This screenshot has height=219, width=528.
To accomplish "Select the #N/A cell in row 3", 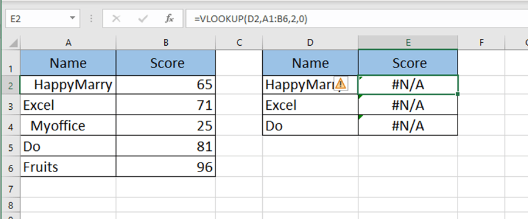I will coord(408,105).
